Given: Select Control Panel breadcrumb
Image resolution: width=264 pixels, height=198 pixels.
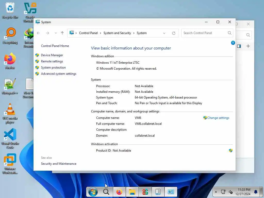Looking at the screenshot, I should tap(88, 33).
